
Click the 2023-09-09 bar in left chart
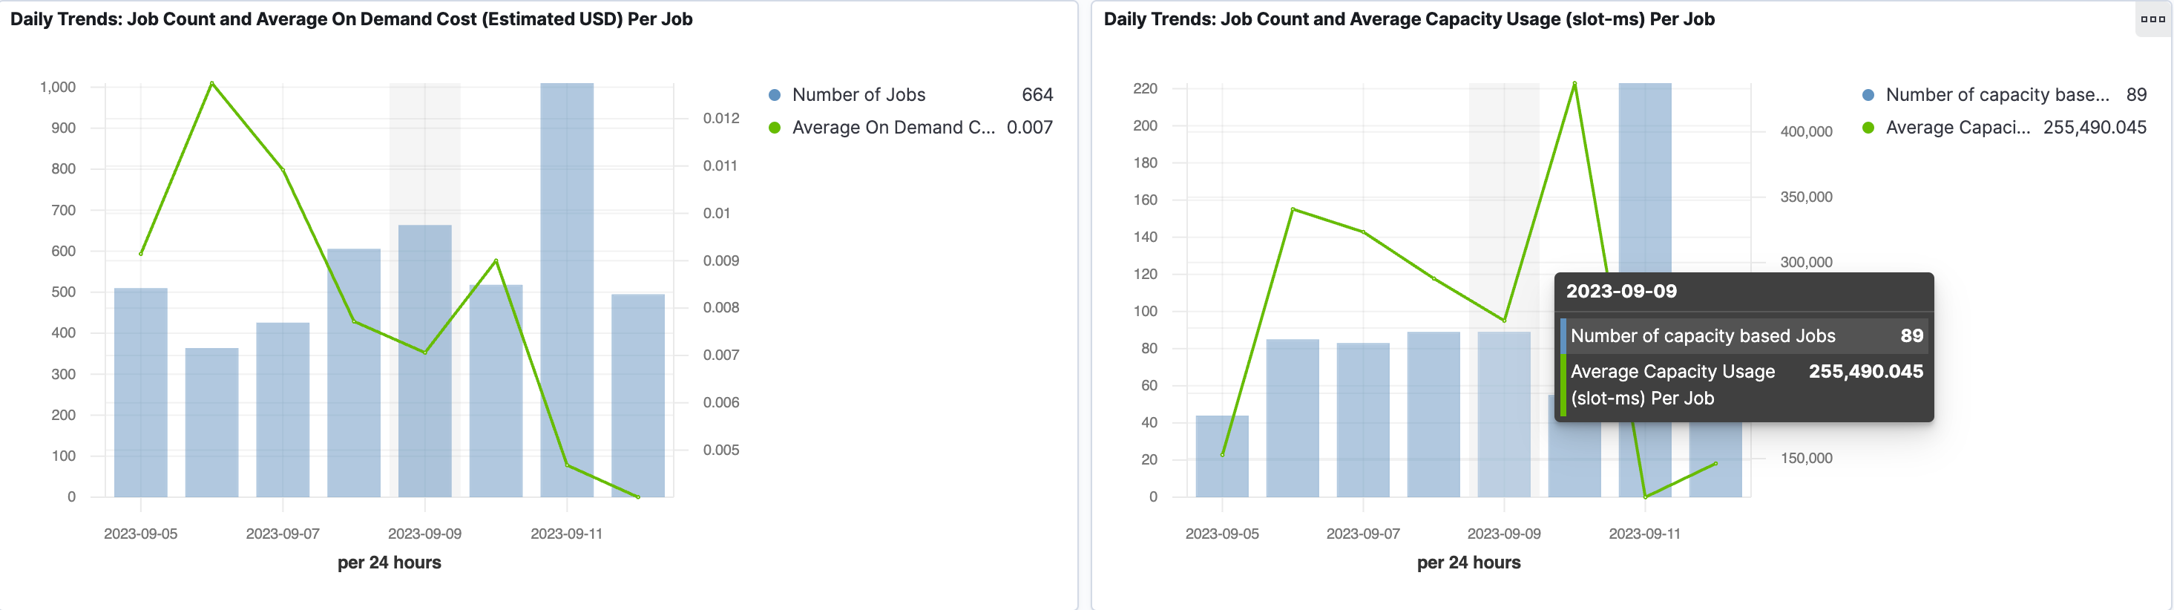click(x=424, y=361)
